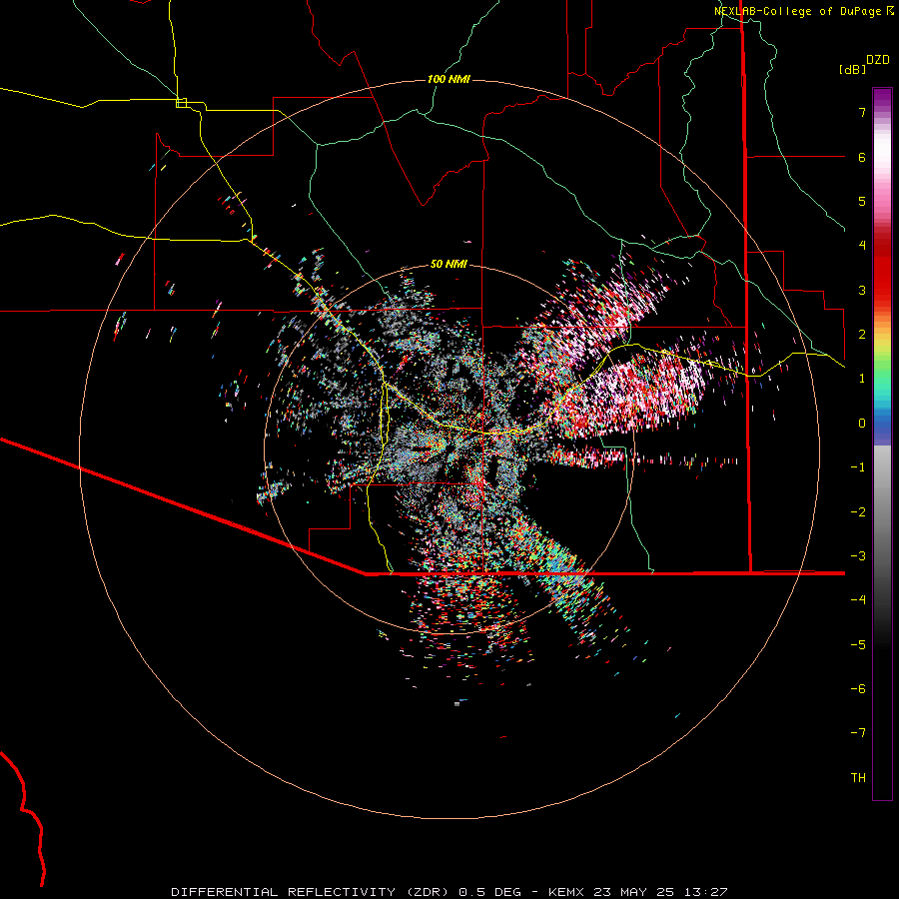
Task: Click the 50 NMI range ring label
Action: pos(449,264)
